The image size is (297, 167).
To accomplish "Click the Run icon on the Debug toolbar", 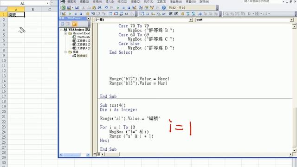I will (x=70, y=14).
